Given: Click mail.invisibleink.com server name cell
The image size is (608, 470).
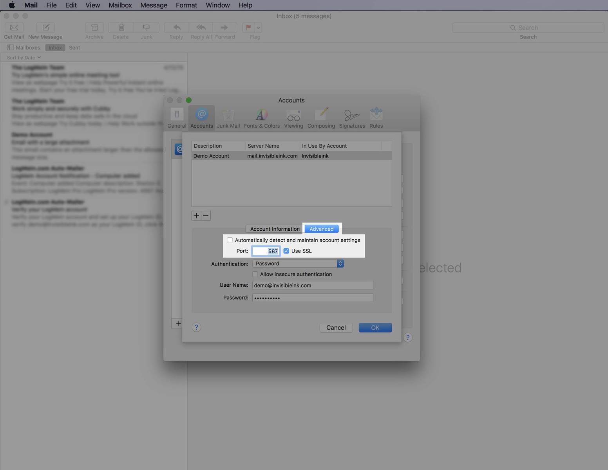Looking at the screenshot, I should coord(272,156).
